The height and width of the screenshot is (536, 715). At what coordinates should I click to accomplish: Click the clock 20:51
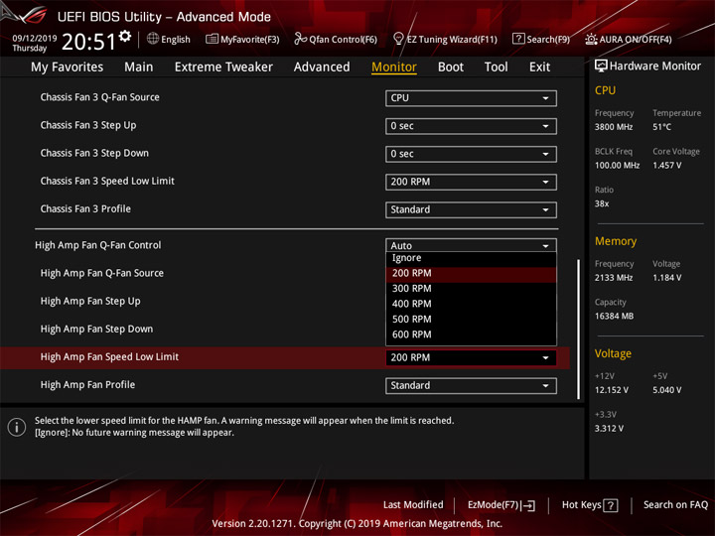(x=88, y=42)
